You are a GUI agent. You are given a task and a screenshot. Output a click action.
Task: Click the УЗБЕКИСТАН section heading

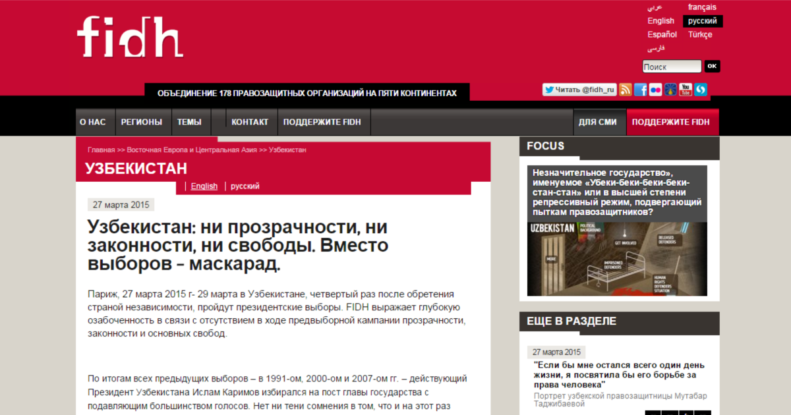click(136, 169)
